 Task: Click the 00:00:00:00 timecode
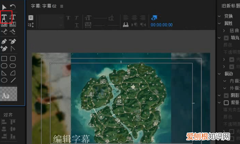162,25
